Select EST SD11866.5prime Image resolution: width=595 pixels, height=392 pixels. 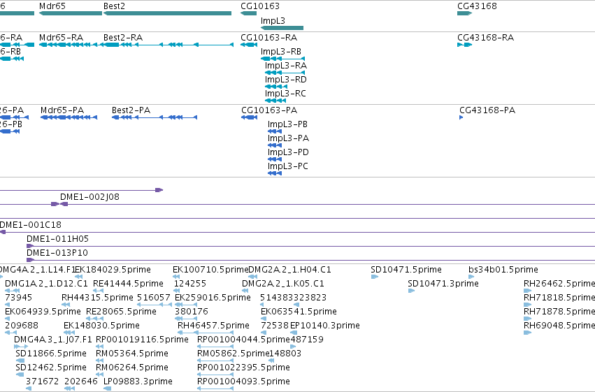20,361
